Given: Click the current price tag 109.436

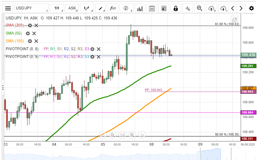Looking at the screenshot, I should [x=248, y=55].
